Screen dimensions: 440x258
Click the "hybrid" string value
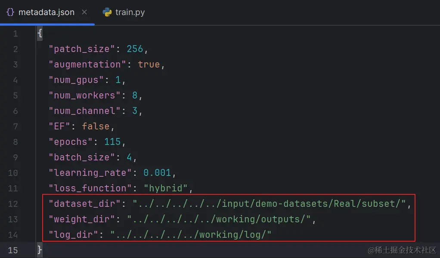[x=166, y=188]
